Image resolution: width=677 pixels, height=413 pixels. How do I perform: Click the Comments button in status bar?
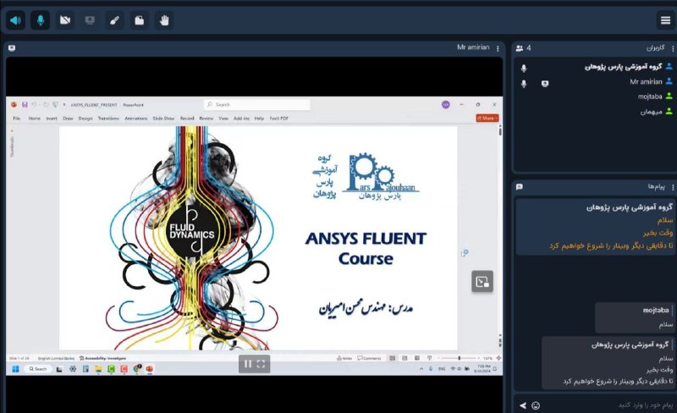[369, 358]
